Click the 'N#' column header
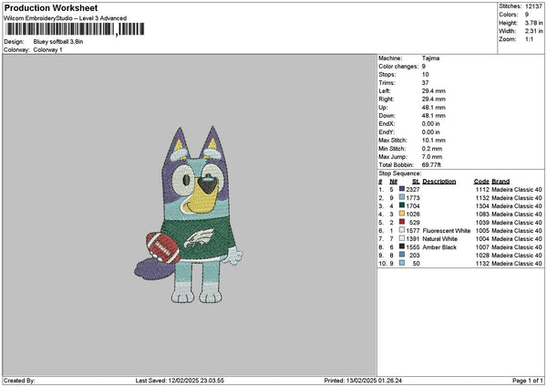Viewport: 547px width, 387px height. (394, 182)
